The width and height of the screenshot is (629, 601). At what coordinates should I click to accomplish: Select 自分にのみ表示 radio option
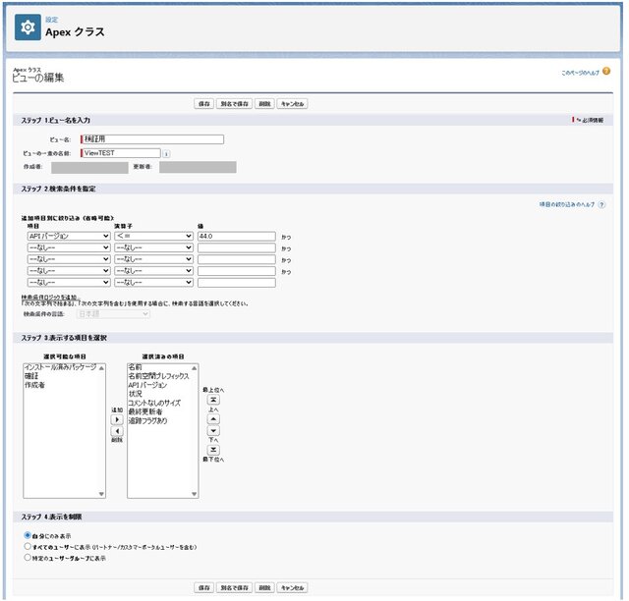[28, 535]
